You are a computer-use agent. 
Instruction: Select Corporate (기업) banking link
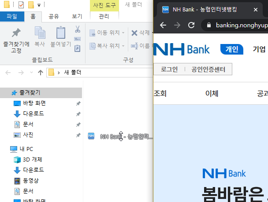pos(259,49)
